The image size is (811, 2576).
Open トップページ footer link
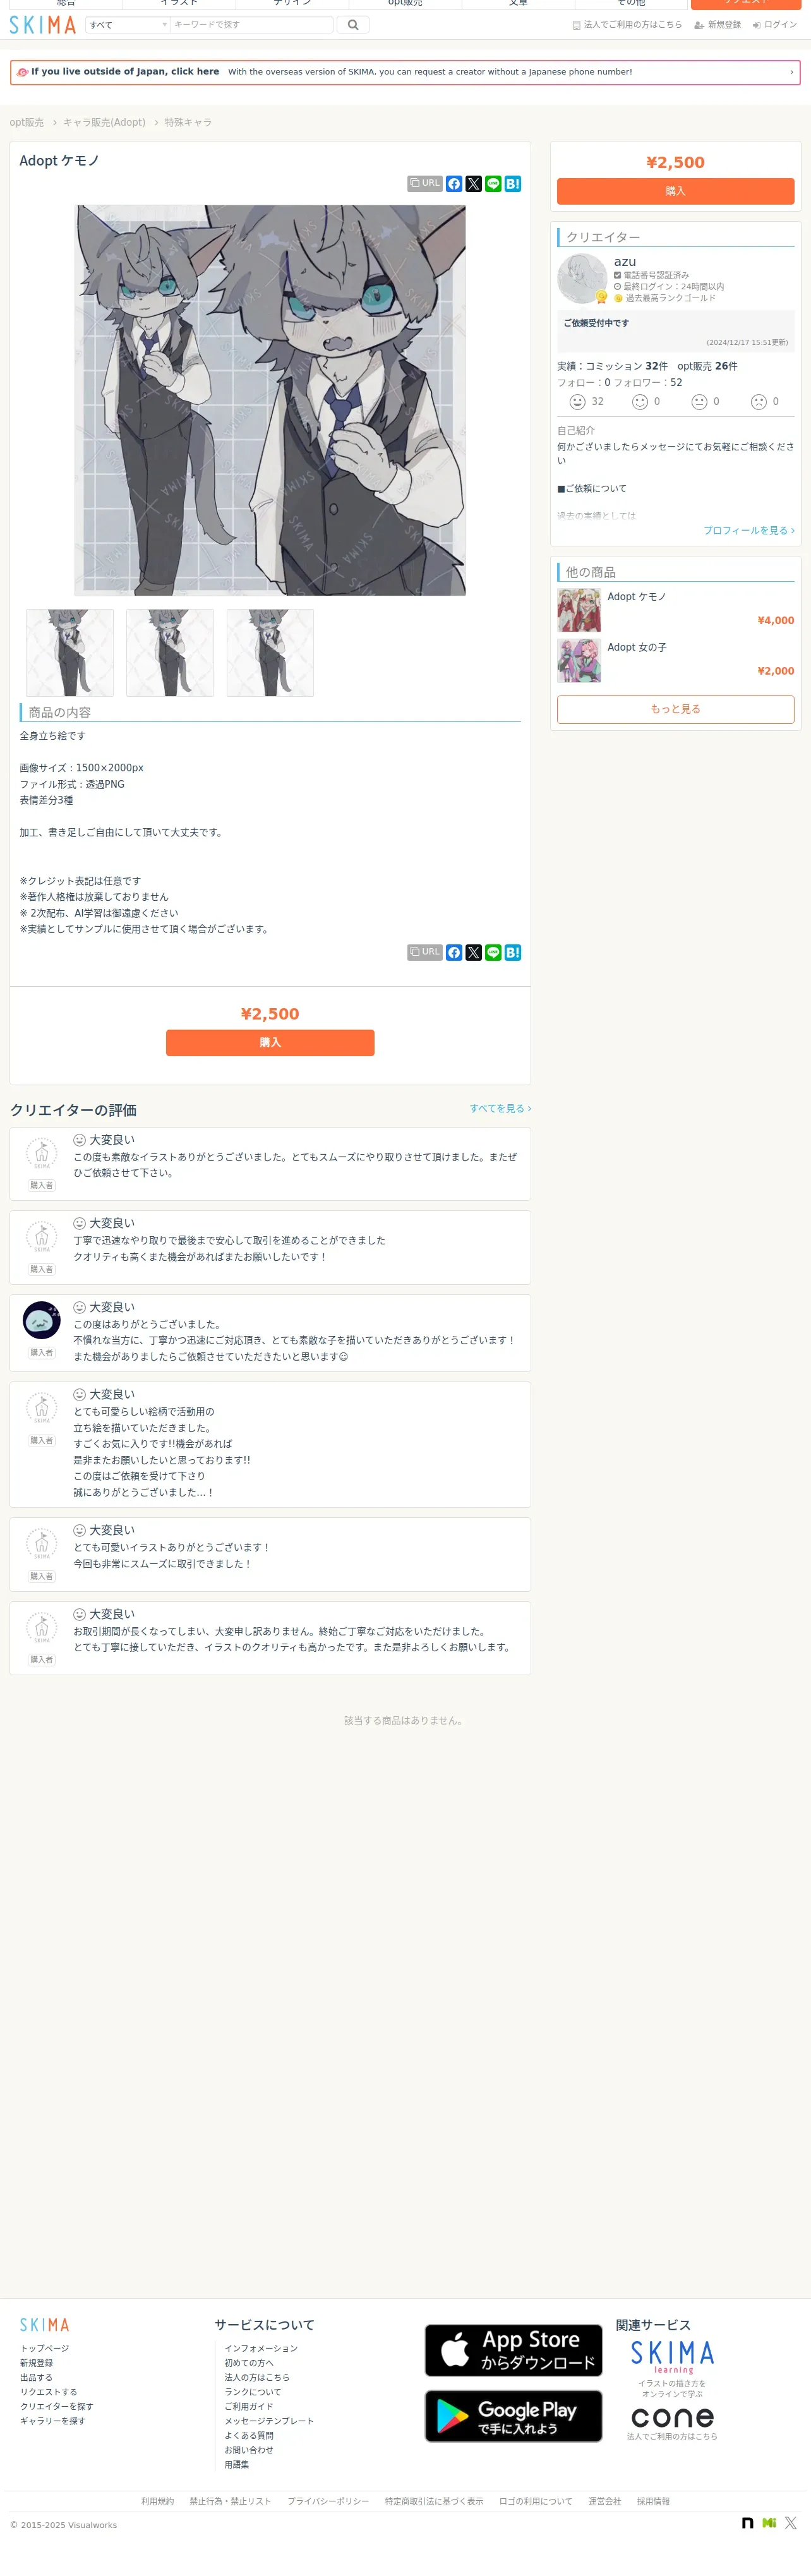[x=45, y=2349]
